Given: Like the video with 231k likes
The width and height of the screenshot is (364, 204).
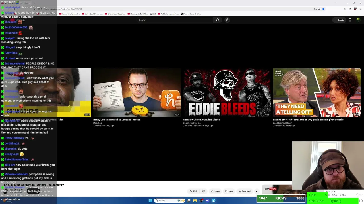Looking at the screenshot, I should pyautogui.click(x=193, y=191).
